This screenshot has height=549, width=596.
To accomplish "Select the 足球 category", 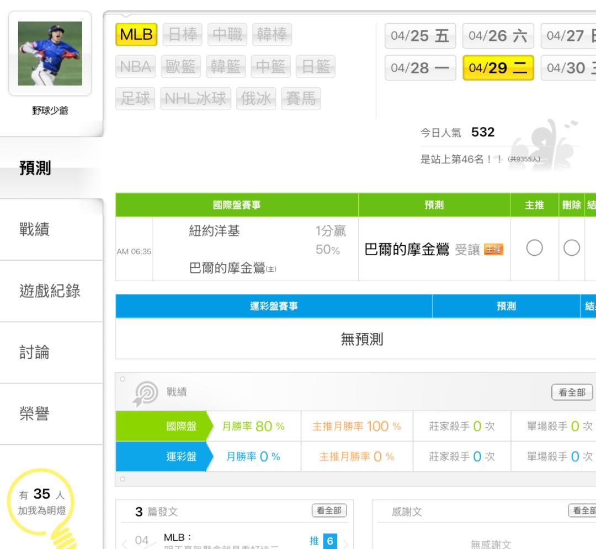I will (x=135, y=99).
